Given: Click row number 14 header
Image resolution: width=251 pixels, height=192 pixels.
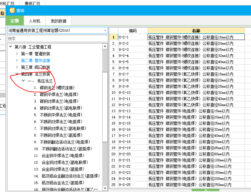Looking at the screenshot, I should (x=114, y=117).
